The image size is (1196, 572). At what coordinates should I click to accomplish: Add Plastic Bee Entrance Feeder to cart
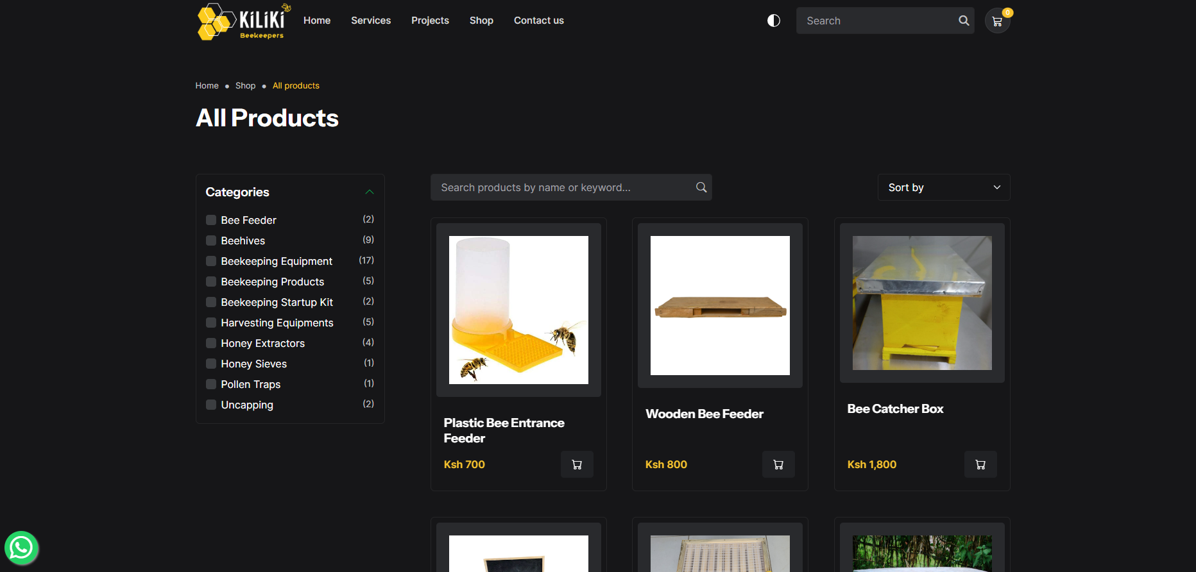577,464
